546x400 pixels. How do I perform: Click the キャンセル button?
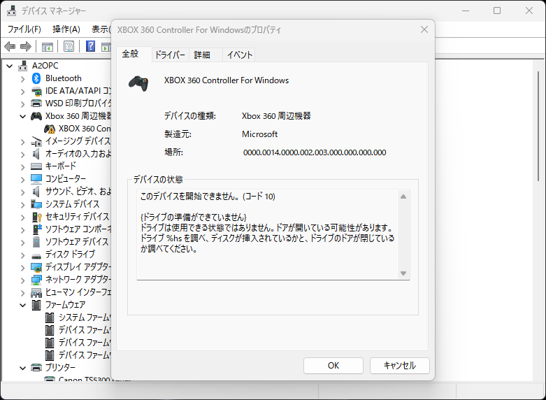click(x=399, y=366)
